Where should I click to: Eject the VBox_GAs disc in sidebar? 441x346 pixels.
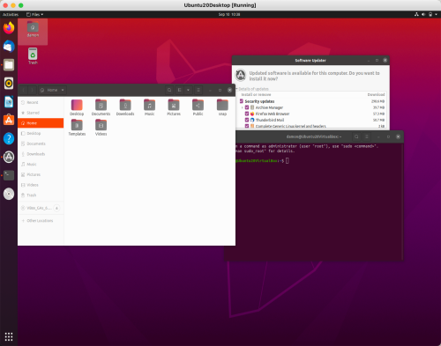click(56, 208)
